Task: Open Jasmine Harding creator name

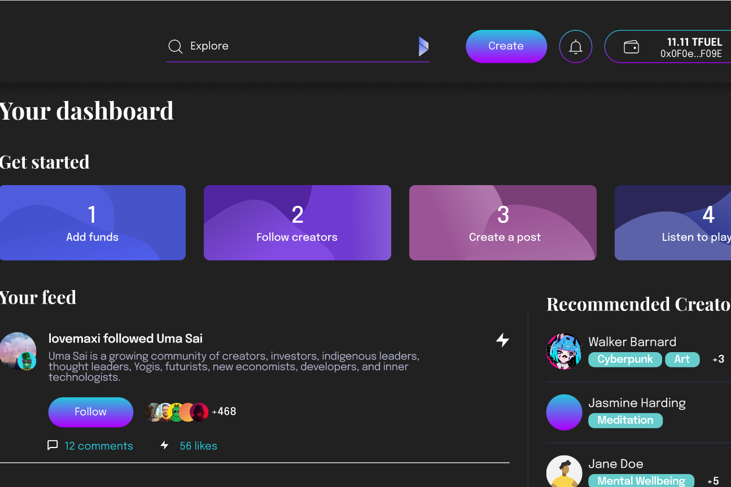Action: [637, 402]
